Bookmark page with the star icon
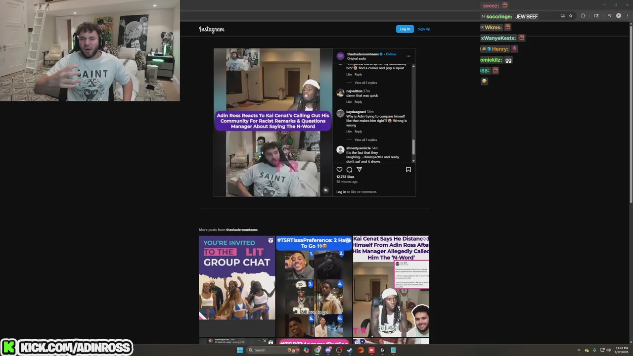 571,16
